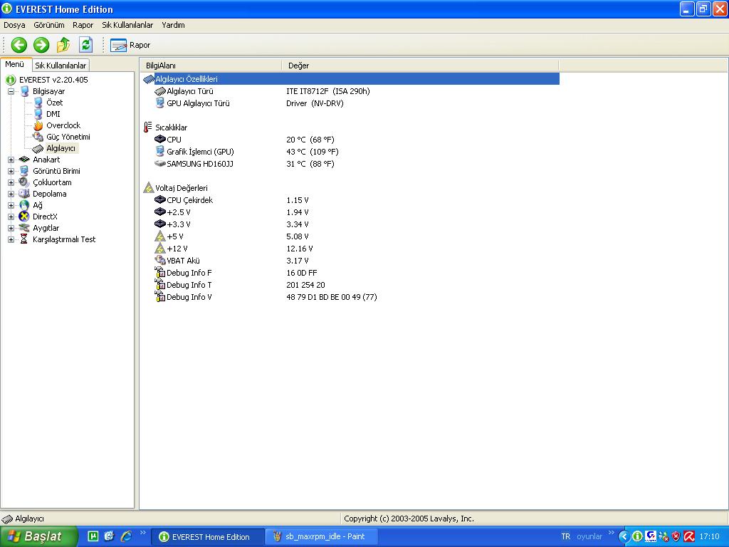Click the up-level folder arrow icon
Screen dimensions: 729x547
[x=63, y=45]
